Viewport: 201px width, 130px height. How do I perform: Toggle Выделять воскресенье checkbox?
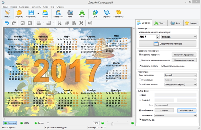pos(162,66)
